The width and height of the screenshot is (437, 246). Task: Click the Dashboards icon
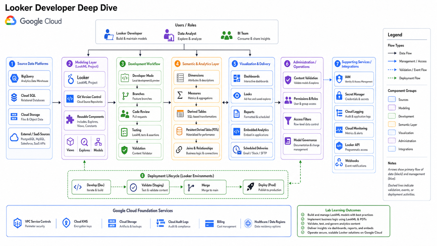pyautogui.click(x=237, y=79)
